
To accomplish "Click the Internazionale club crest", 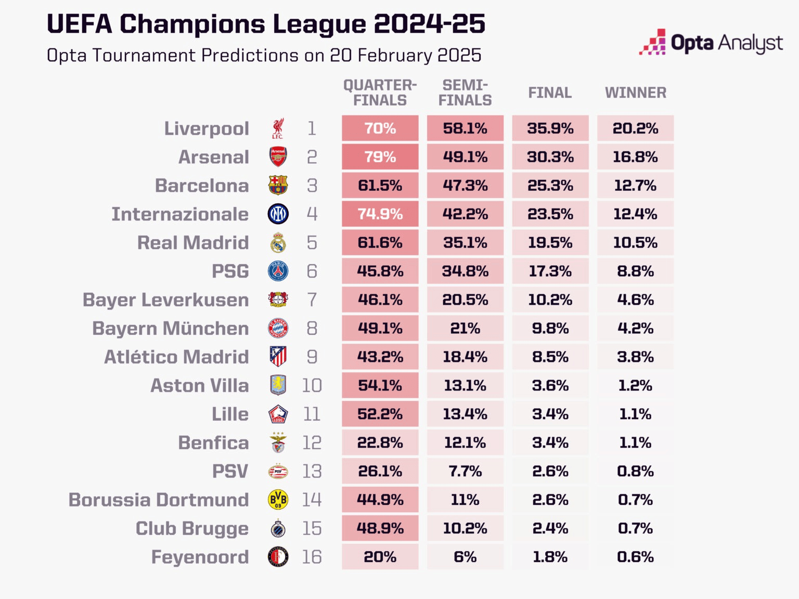I will 278,214.
